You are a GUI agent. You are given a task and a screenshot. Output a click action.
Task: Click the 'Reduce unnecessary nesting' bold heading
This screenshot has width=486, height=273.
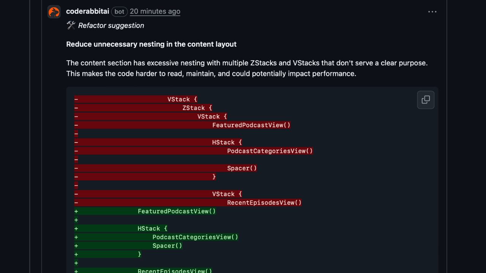coord(151,44)
